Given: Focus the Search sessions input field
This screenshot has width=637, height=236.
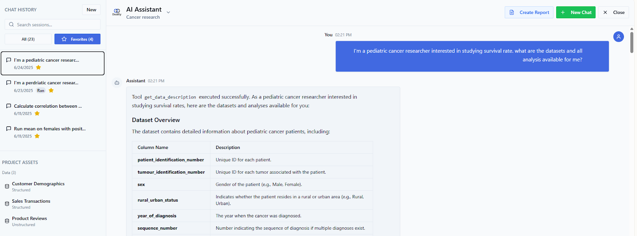Looking at the screenshot, I should pyautogui.click(x=53, y=25).
